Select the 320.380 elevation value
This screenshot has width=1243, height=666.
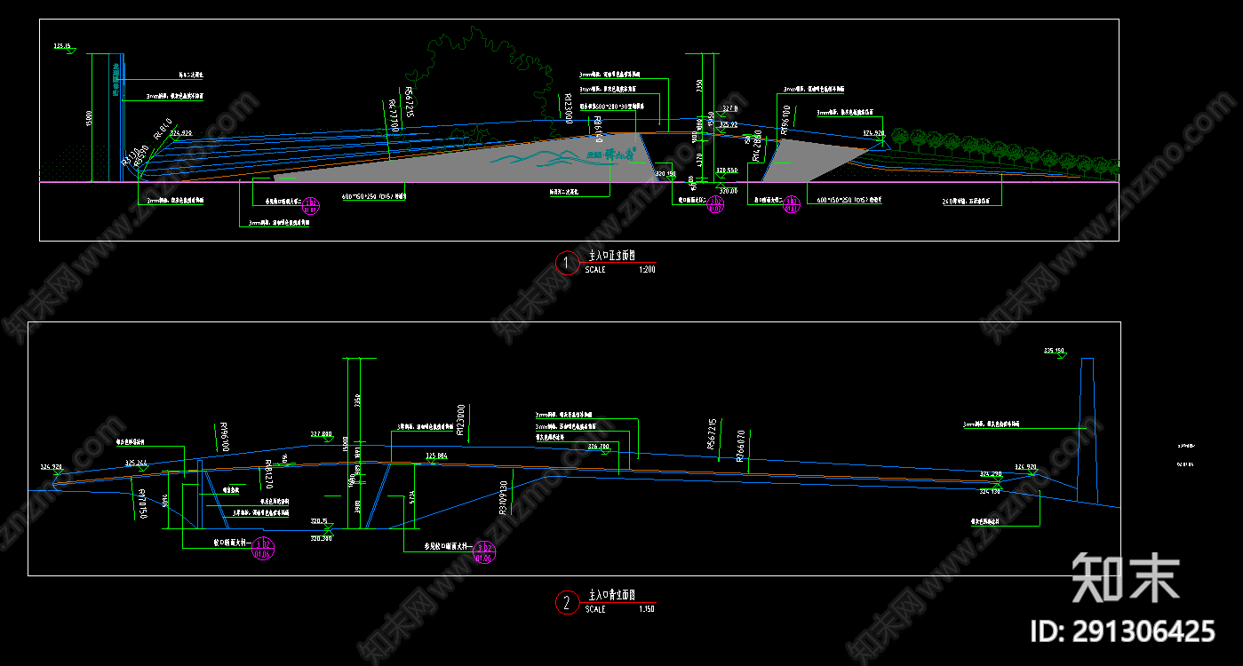pos(321,538)
